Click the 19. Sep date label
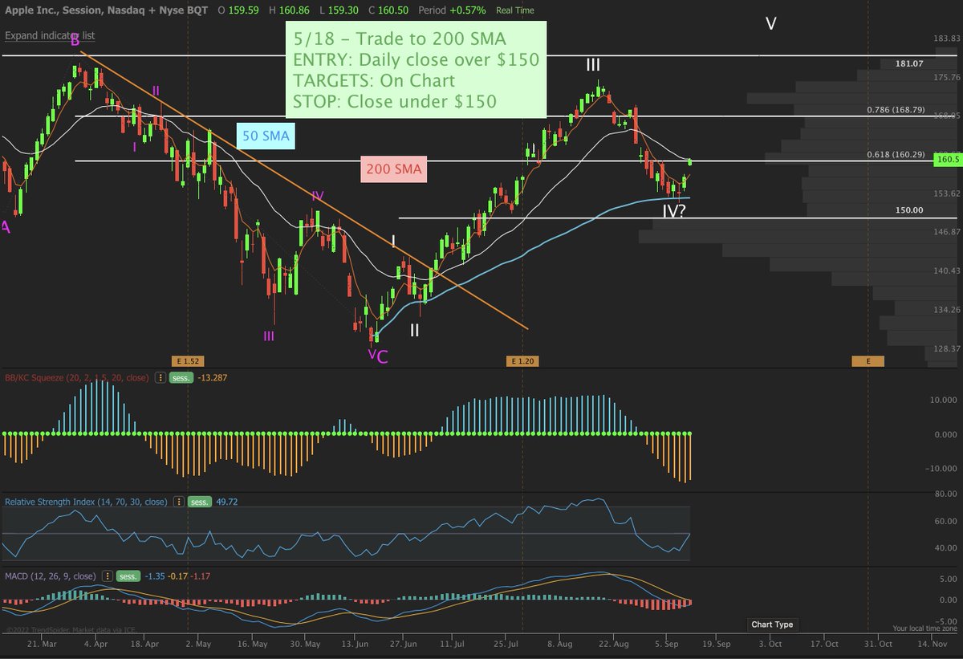The height and width of the screenshot is (659, 963). 717,644
